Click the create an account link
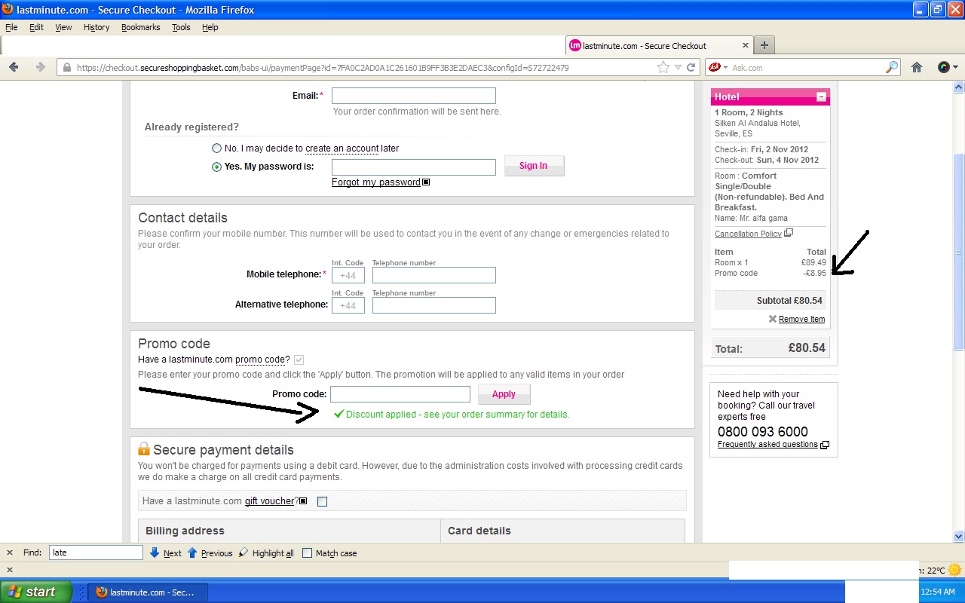The image size is (965, 603). click(342, 148)
